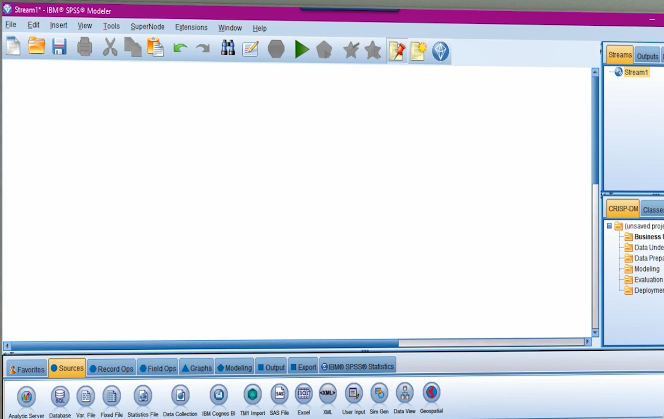Open the SuperNode menu

147,27
